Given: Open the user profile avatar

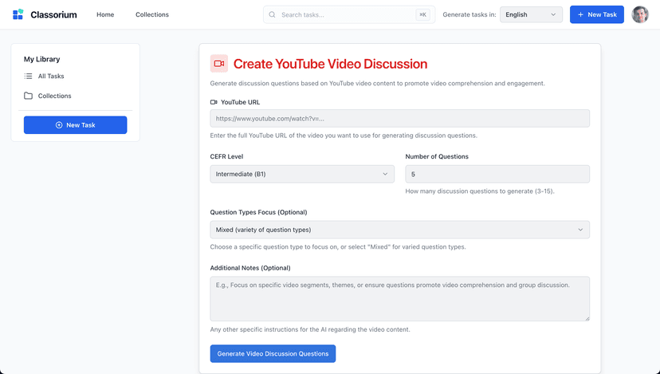Looking at the screenshot, I should click(x=640, y=14).
